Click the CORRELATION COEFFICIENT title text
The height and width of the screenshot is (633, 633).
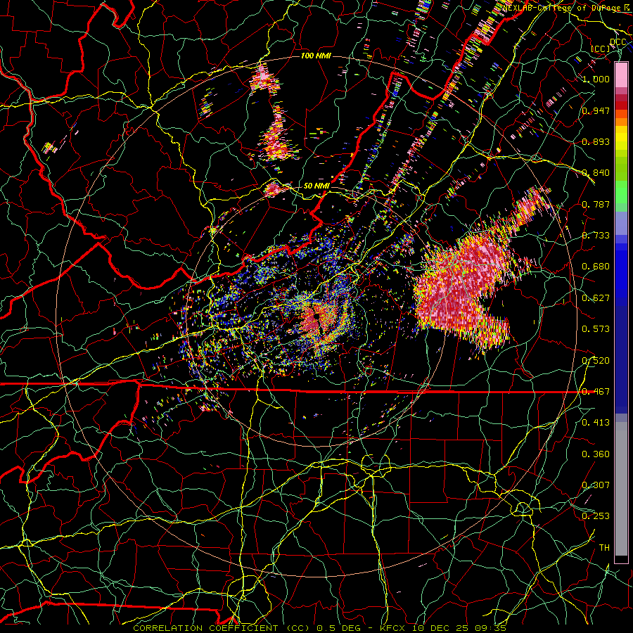pyautogui.click(x=205, y=628)
